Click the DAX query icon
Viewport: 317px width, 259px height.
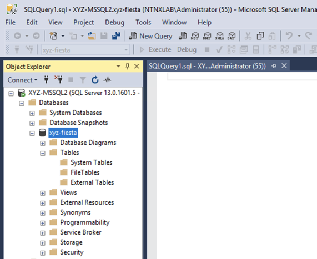pyautogui.click(x=232, y=36)
